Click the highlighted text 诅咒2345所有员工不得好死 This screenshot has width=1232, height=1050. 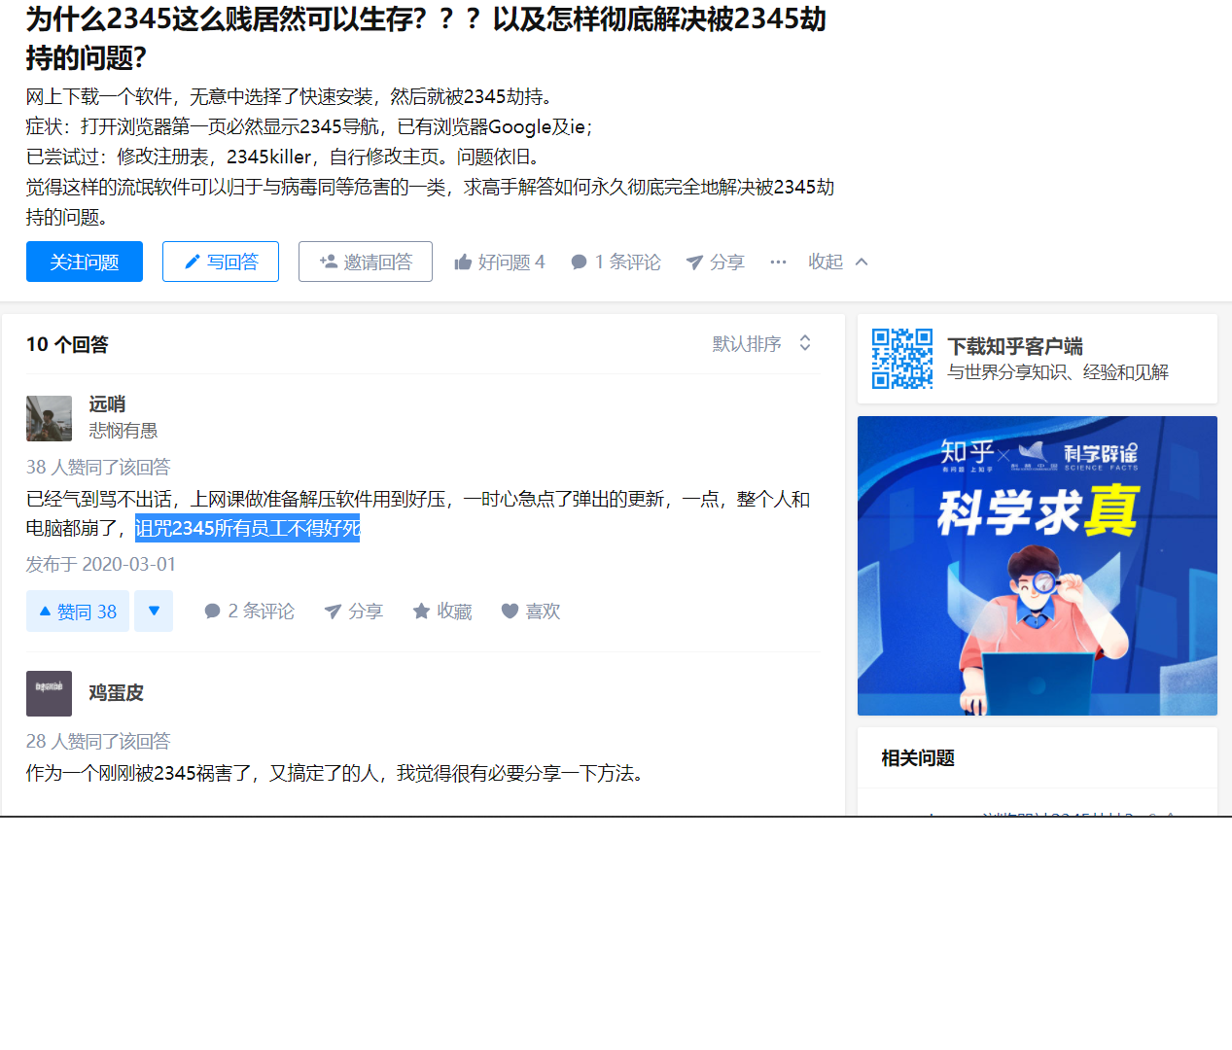[248, 528]
